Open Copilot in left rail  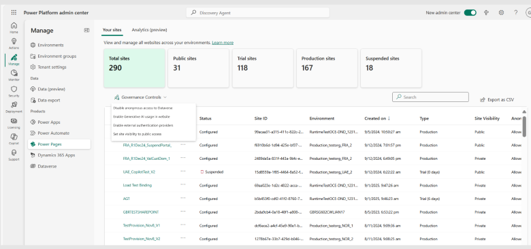pos(14,139)
